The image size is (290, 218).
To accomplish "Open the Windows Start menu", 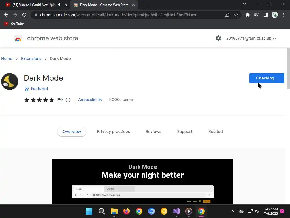I will tap(89, 211).
